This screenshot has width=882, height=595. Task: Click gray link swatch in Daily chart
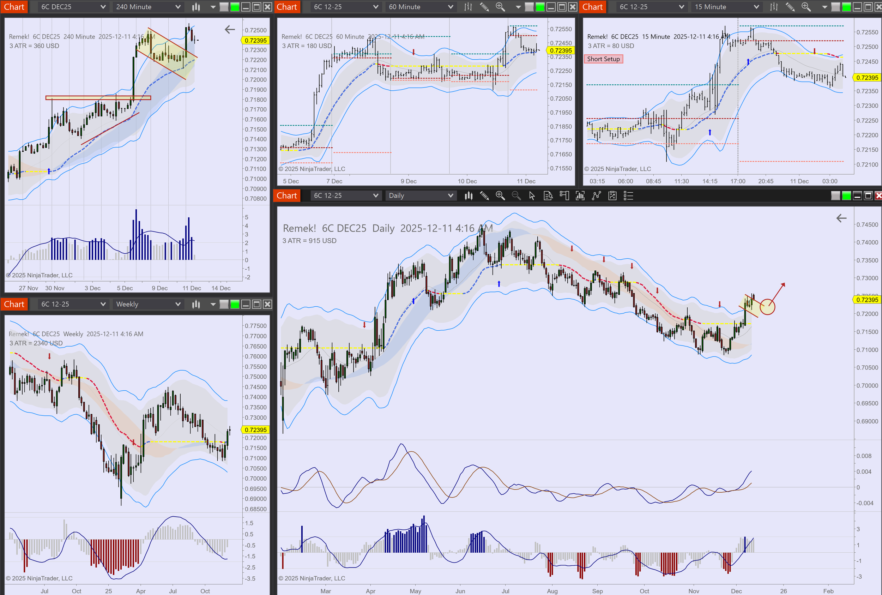tap(836, 196)
